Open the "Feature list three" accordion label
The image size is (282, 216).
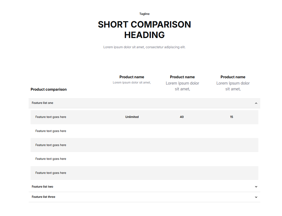[x=44, y=197]
